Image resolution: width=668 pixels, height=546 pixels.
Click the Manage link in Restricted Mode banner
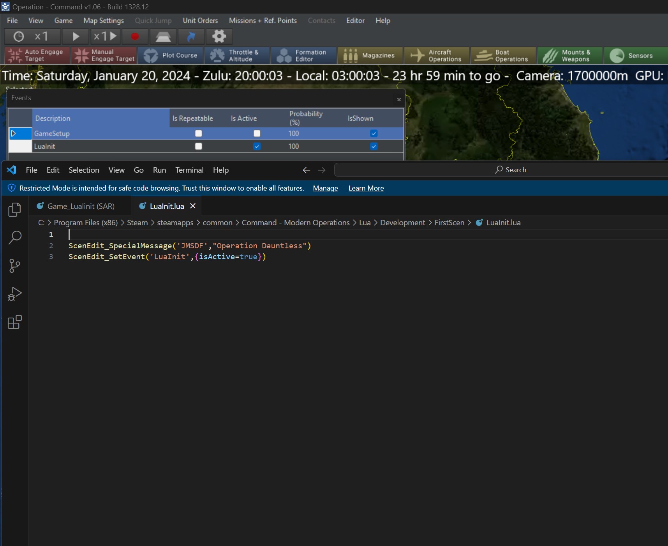pyautogui.click(x=326, y=188)
